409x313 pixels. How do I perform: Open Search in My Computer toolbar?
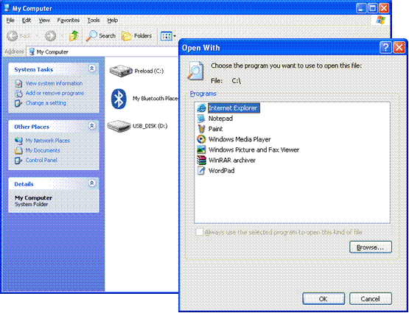coord(101,35)
